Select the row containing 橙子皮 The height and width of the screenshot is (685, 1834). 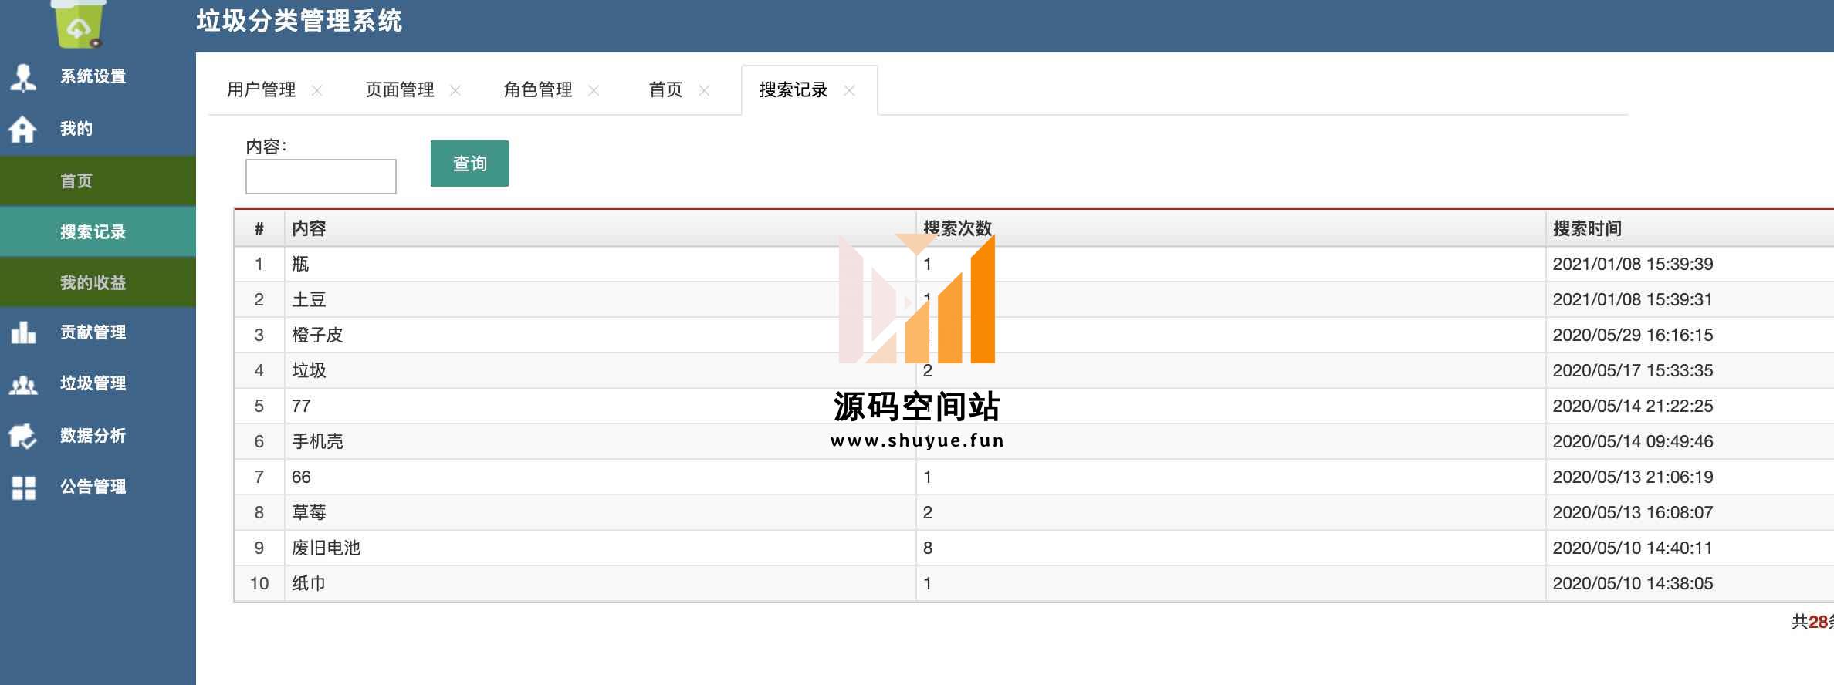coord(1034,336)
